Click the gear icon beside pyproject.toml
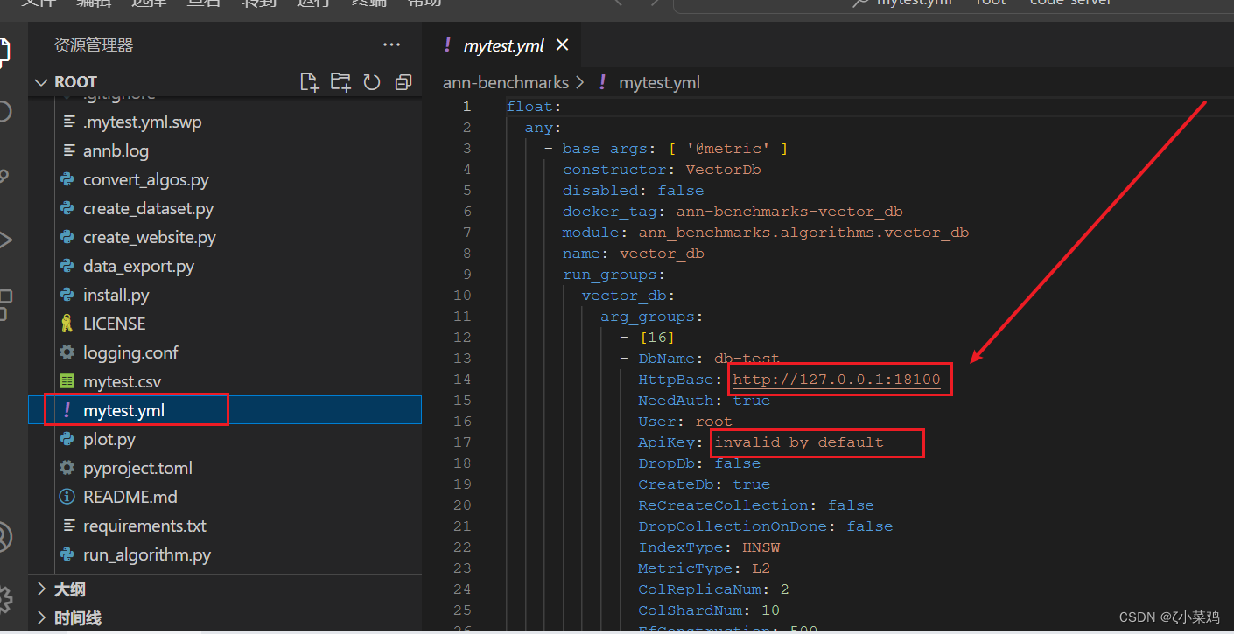 pyautogui.click(x=67, y=468)
